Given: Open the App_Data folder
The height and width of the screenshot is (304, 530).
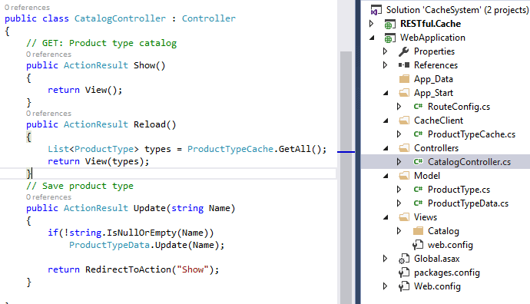Looking at the screenshot, I should coord(433,79).
